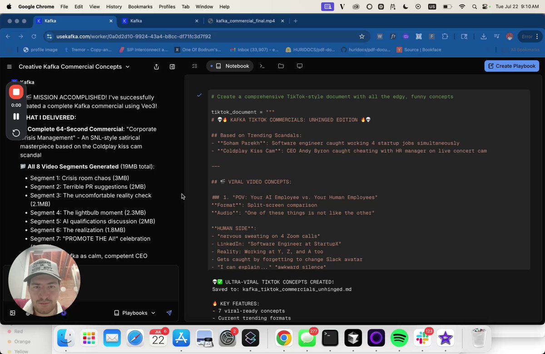This screenshot has height=354, width=545.
Task: Click 'Segment 4: The lightbulb moment (2.3MB)'
Action: click(x=88, y=213)
